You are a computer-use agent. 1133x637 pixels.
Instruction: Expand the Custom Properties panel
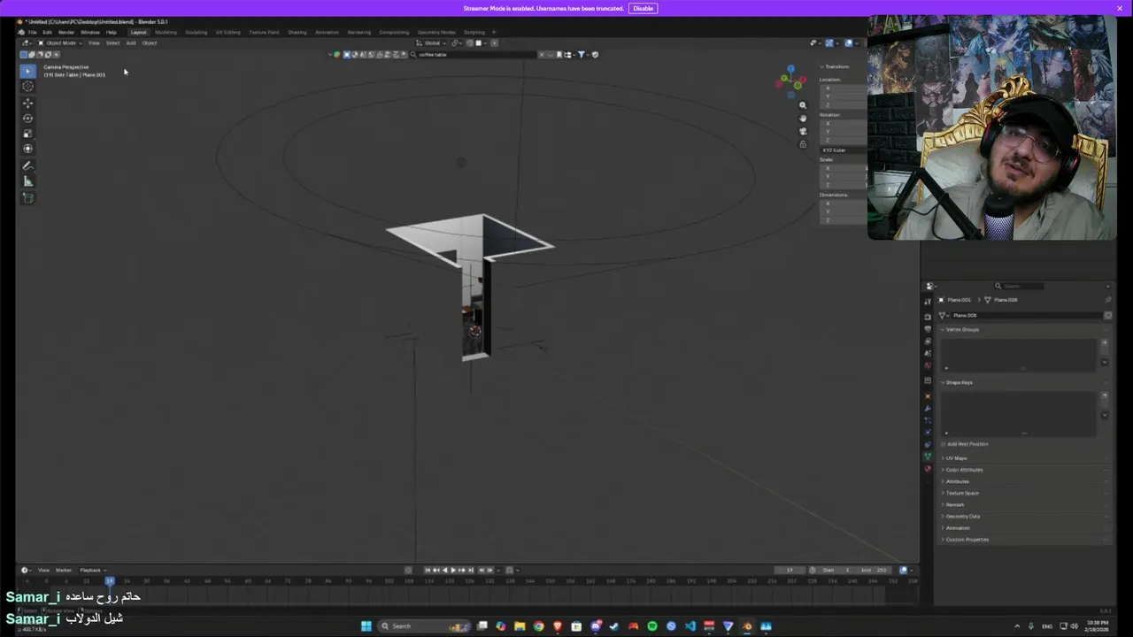967,540
